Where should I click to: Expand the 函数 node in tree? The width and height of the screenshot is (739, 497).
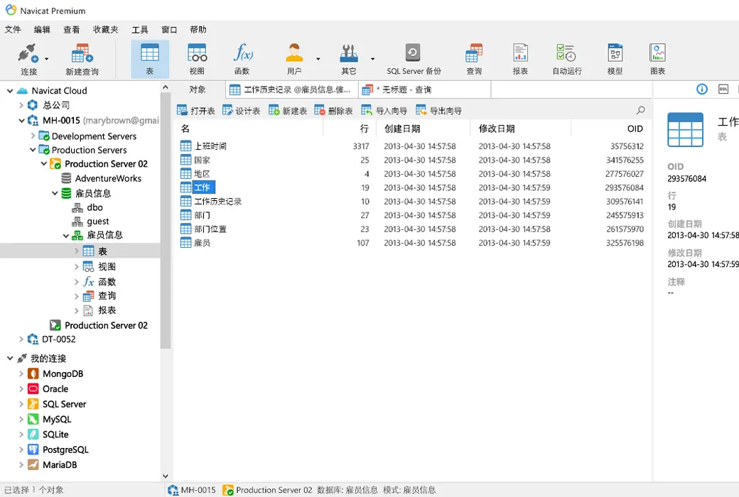[x=76, y=282]
